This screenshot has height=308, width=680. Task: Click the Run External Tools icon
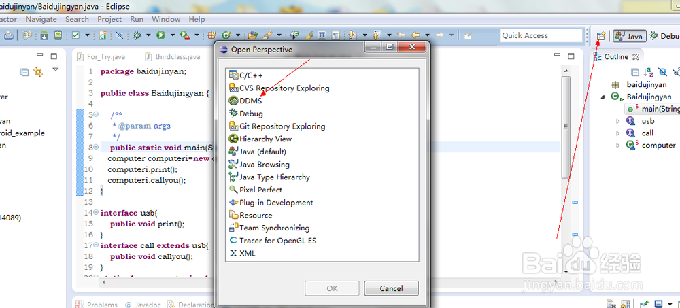185,35
